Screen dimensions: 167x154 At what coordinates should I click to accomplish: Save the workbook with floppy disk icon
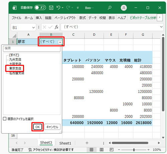pyautogui.click(x=51, y=8)
